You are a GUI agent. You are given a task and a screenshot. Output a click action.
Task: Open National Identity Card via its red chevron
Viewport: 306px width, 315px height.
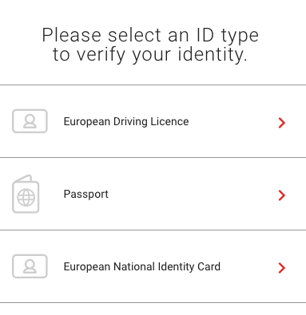282,268
